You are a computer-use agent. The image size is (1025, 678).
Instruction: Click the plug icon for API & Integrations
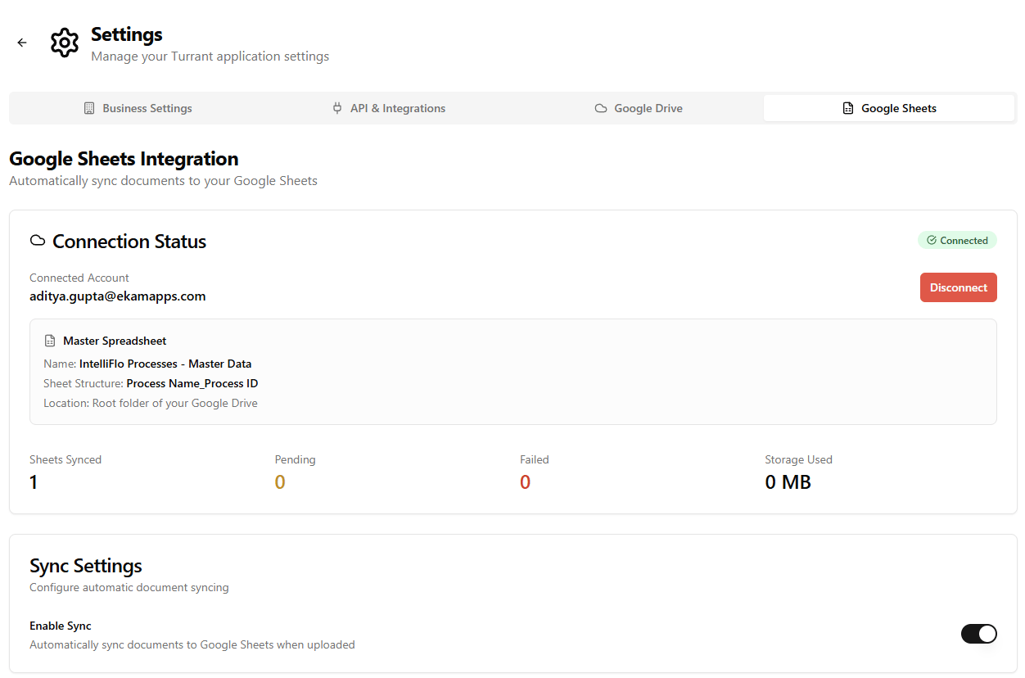click(x=337, y=108)
